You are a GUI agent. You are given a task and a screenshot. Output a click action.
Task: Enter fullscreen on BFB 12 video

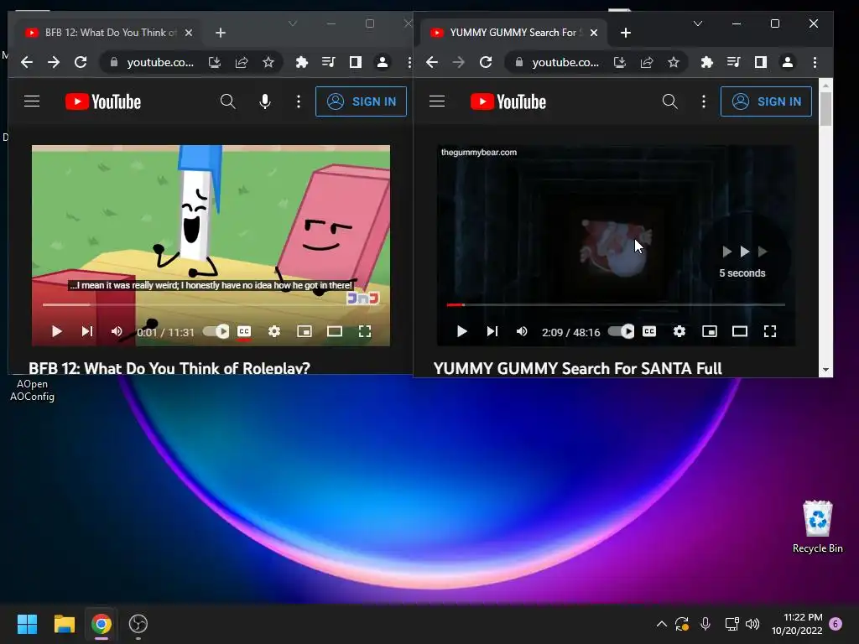365,331
